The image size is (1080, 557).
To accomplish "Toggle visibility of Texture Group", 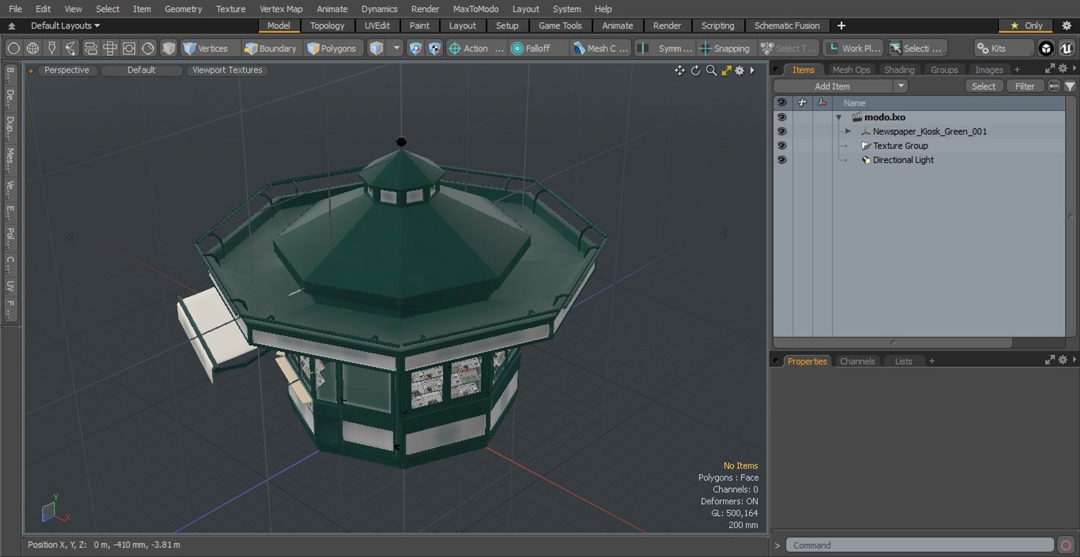I will (x=782, y=145).
